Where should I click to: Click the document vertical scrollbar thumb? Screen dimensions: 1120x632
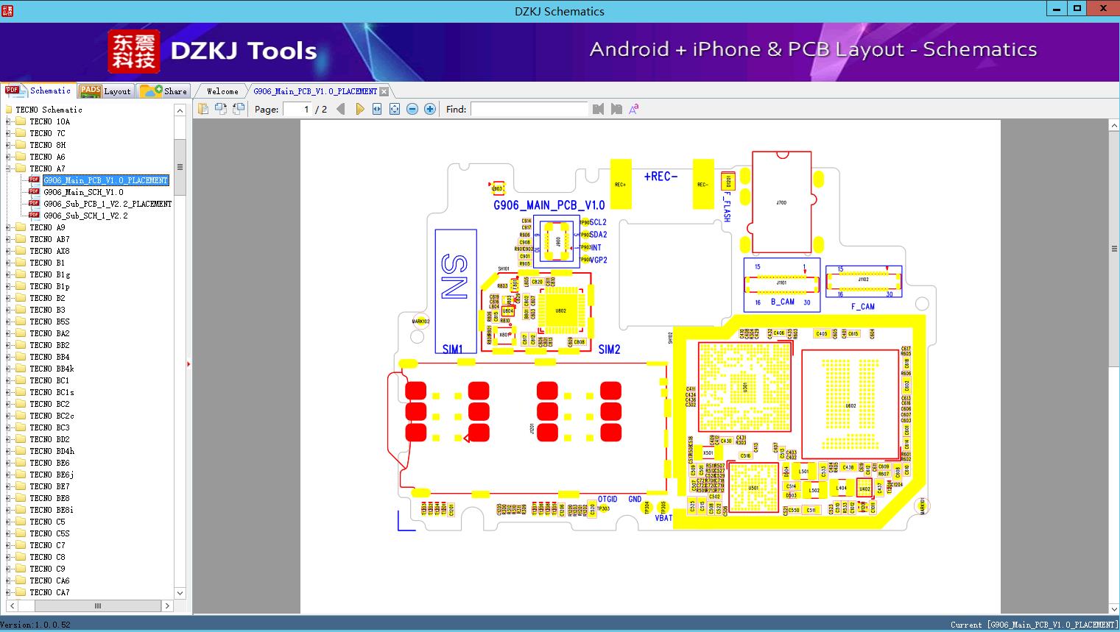(x=1113, y=249)
